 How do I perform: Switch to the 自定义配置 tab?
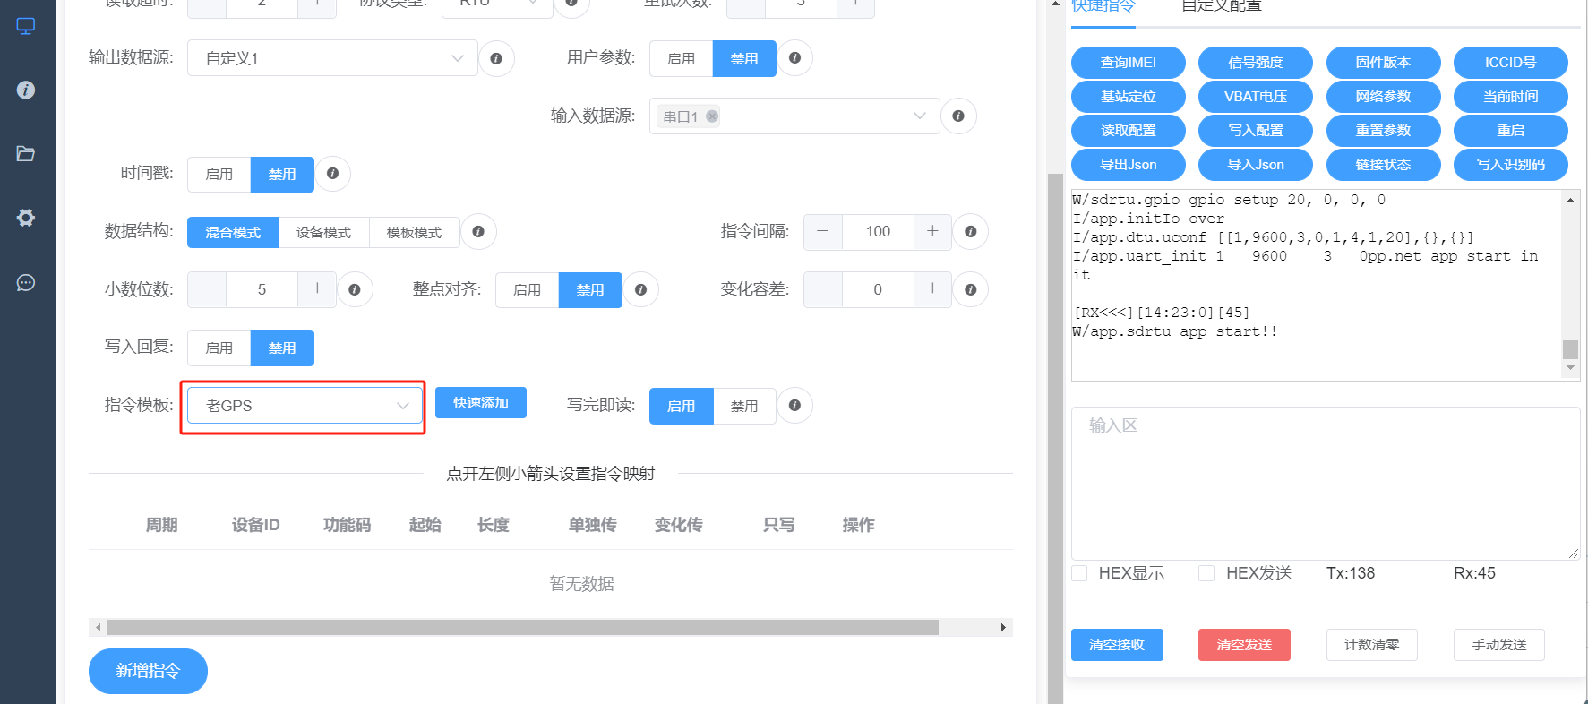coord(1222,7)
